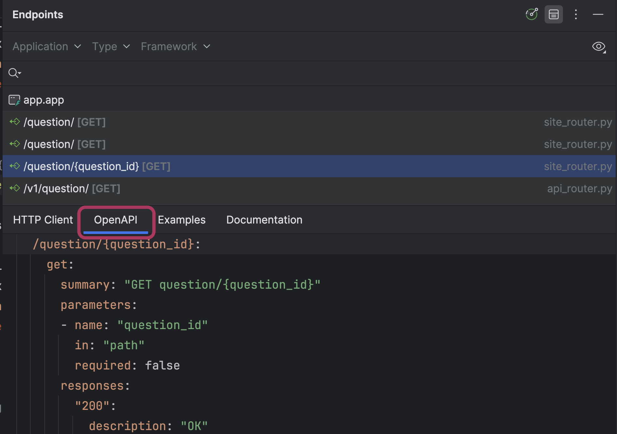Click the search magnifier history icon

point(15,73)
